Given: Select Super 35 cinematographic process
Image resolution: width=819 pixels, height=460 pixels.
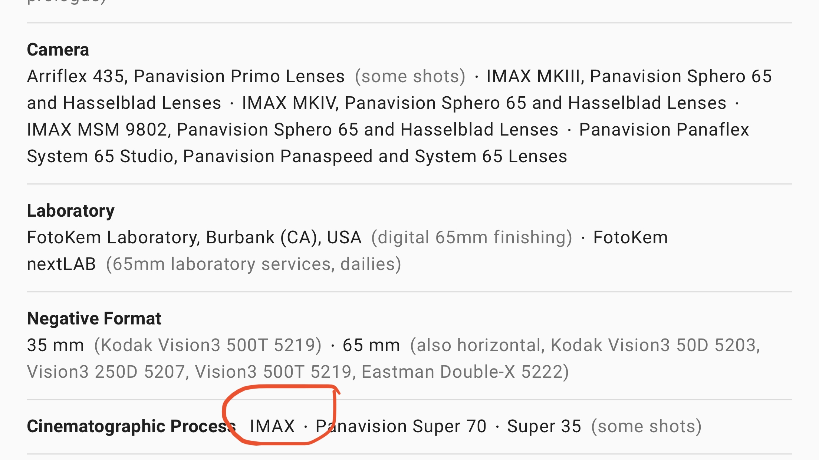Looking at the screenshot, I should coord(544,426).
